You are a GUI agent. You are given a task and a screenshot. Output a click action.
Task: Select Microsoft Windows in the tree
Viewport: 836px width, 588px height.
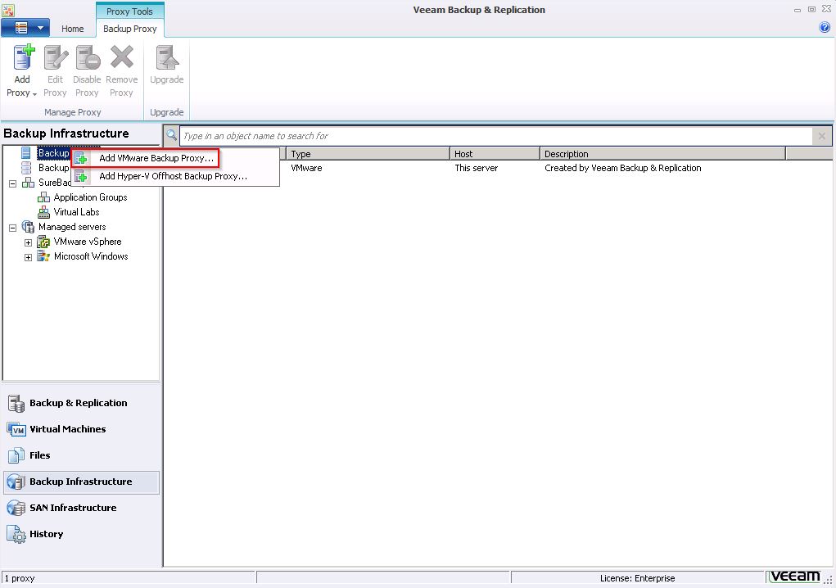pyautogui.click(x=91, y=256)
